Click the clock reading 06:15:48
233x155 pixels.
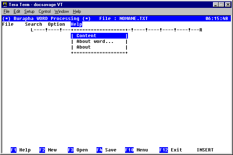(217, 19)
